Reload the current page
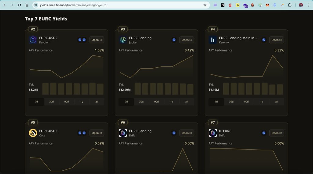Screen dimensions: 313x174 pyautogui.click(x=19, y=5)
